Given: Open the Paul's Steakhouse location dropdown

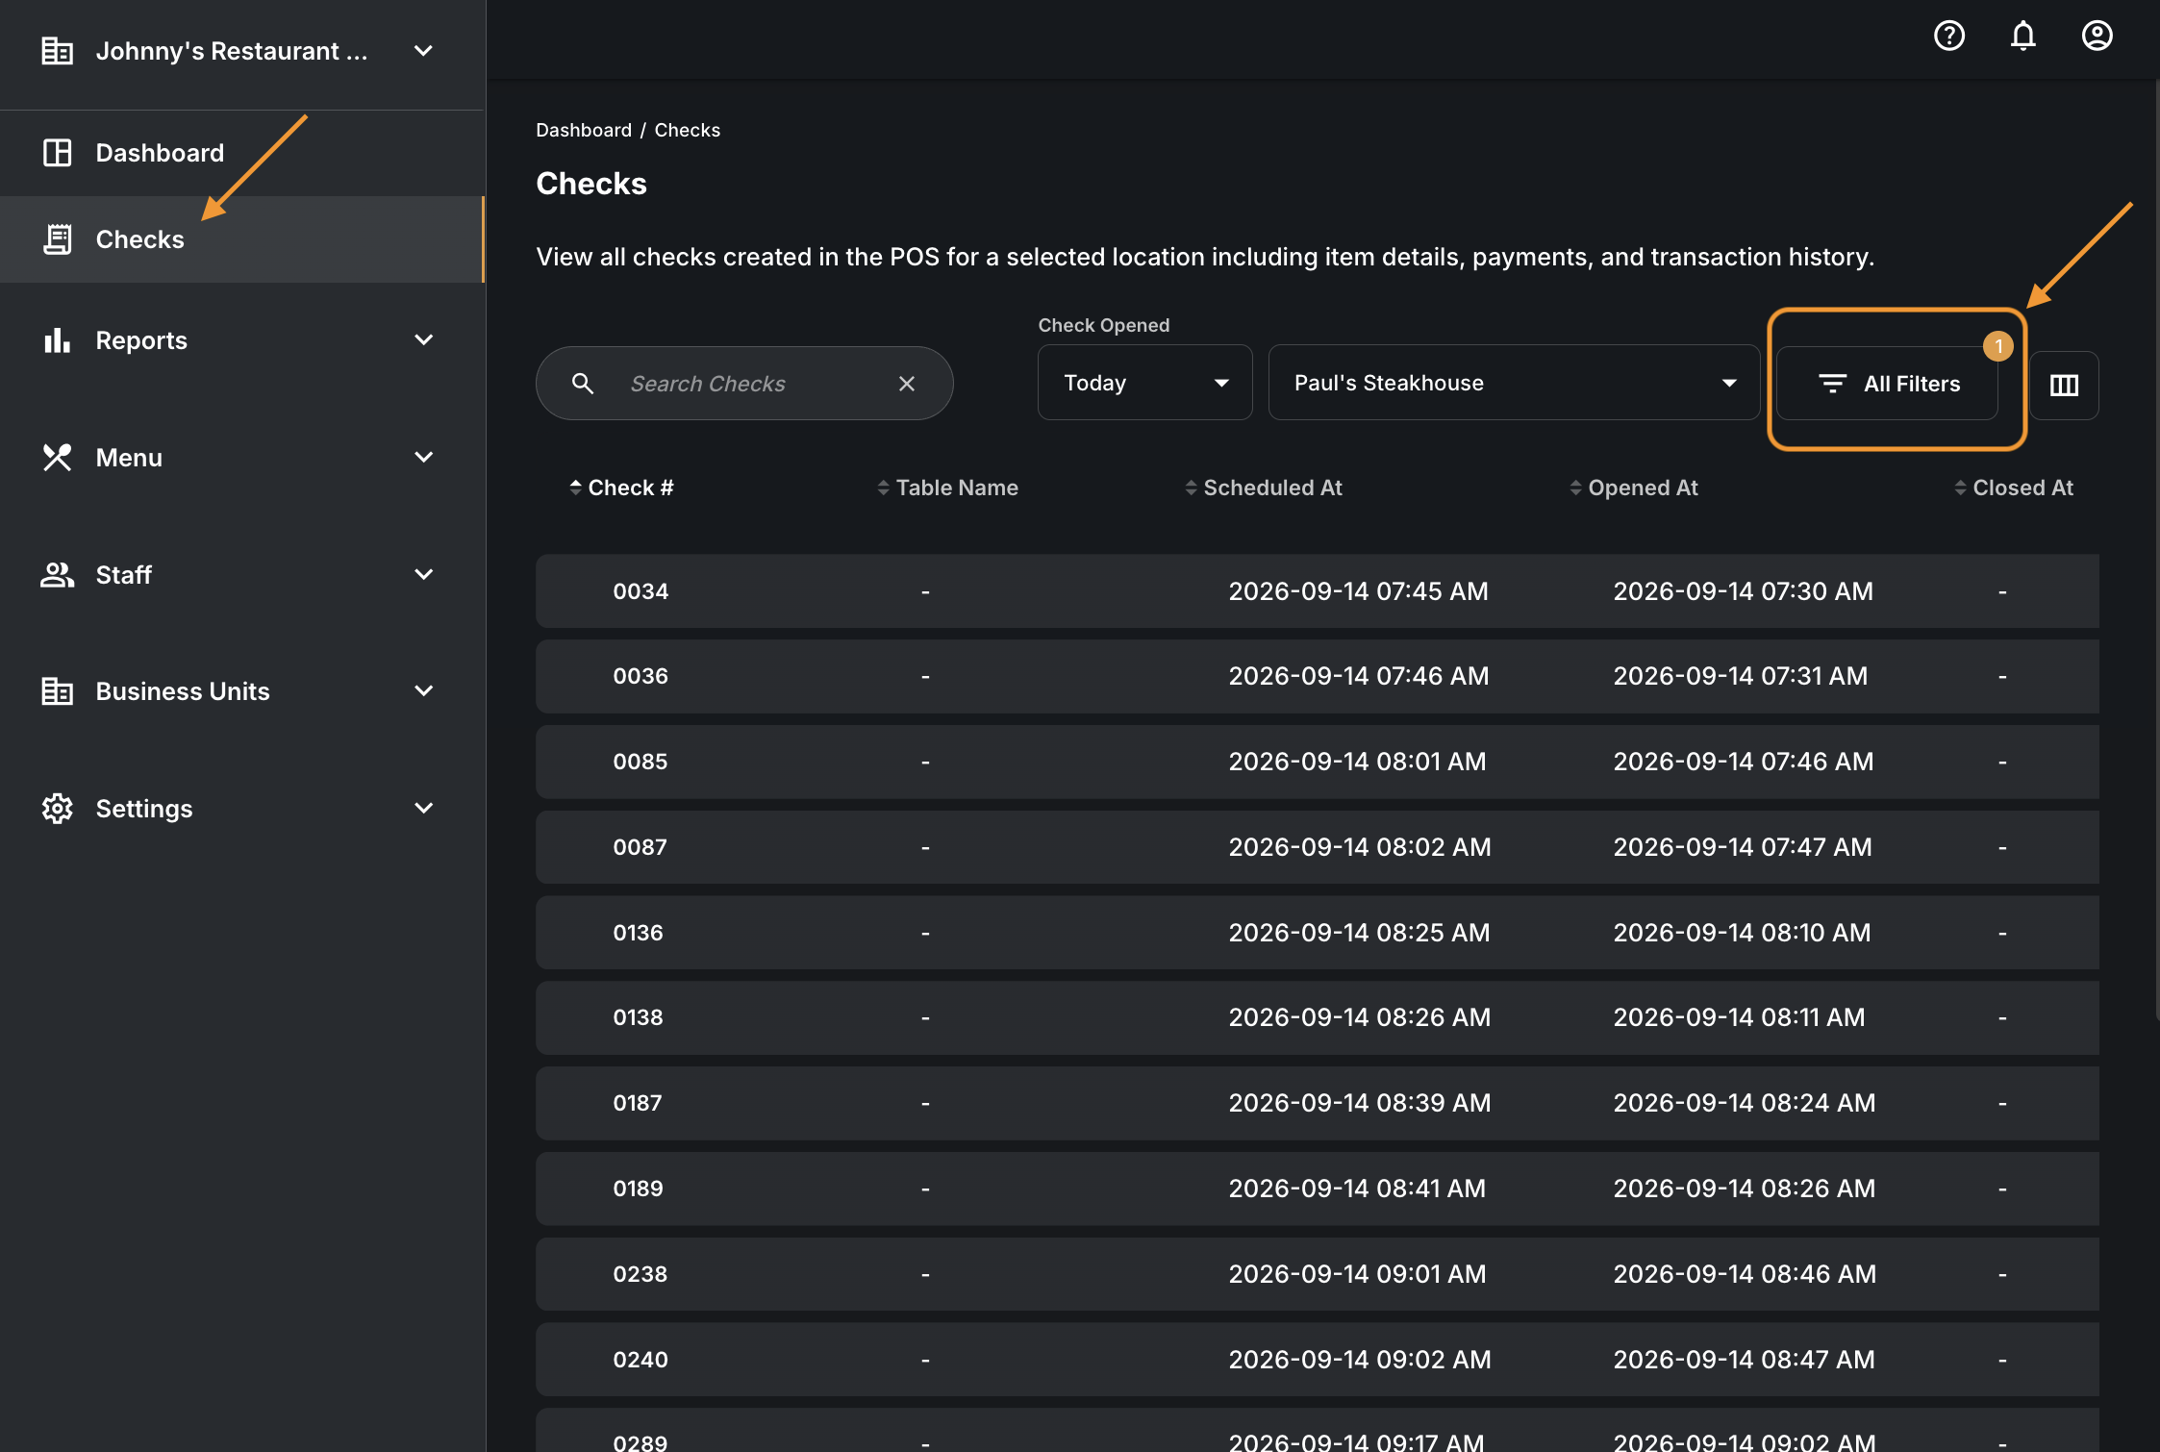Looking at the screenshot, I should [x=1514, y=383].
